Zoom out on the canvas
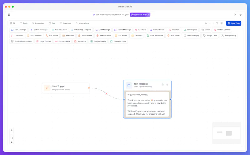This screenshot has width=250, height=155. 12,134
